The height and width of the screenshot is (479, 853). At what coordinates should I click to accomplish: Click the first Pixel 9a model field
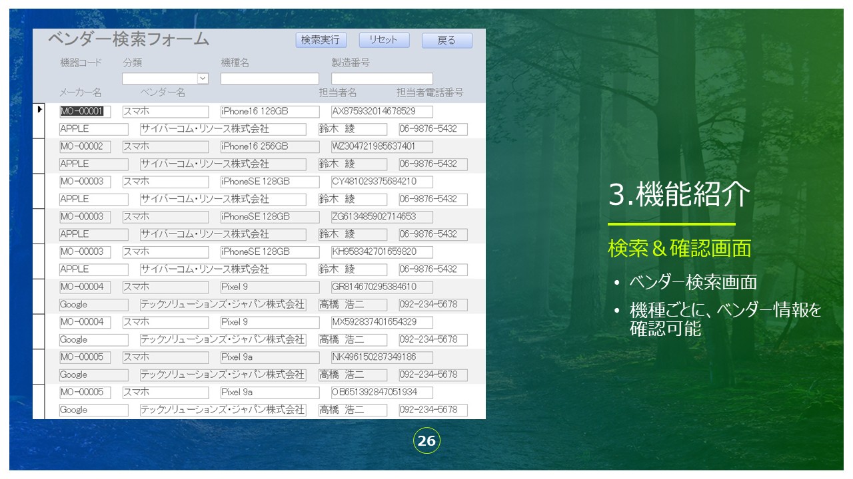(x=269, y=357)
